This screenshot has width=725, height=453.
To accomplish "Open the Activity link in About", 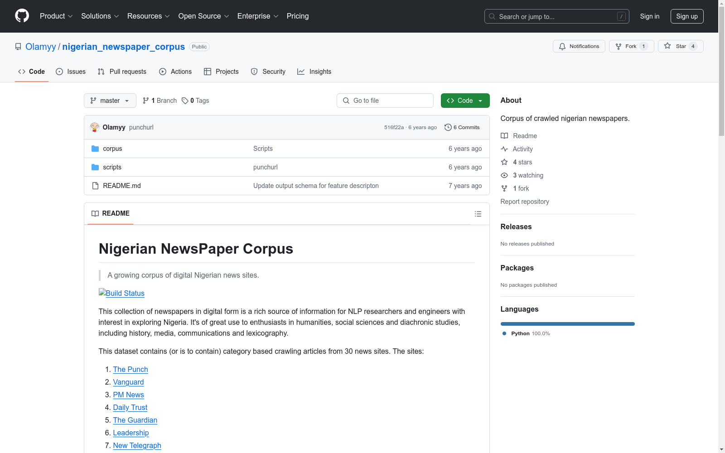I will pos(517,149).
